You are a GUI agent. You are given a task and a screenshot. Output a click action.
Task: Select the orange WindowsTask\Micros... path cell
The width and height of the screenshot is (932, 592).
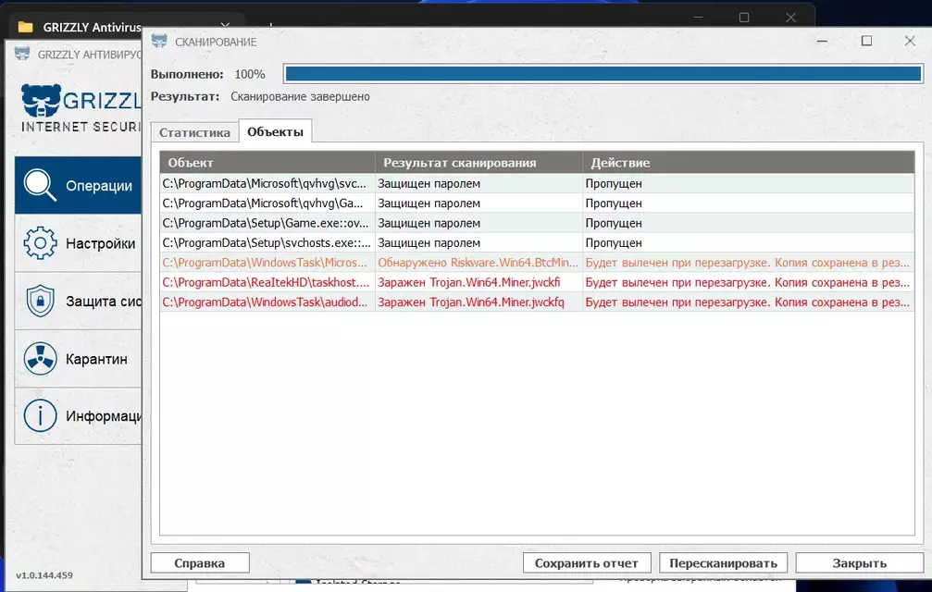tap(267, 263)
